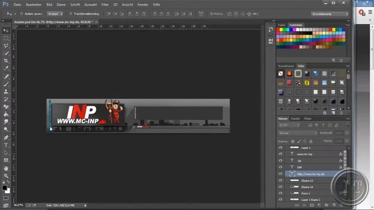Switch to the Kanäle tab

tap(295, 118)
